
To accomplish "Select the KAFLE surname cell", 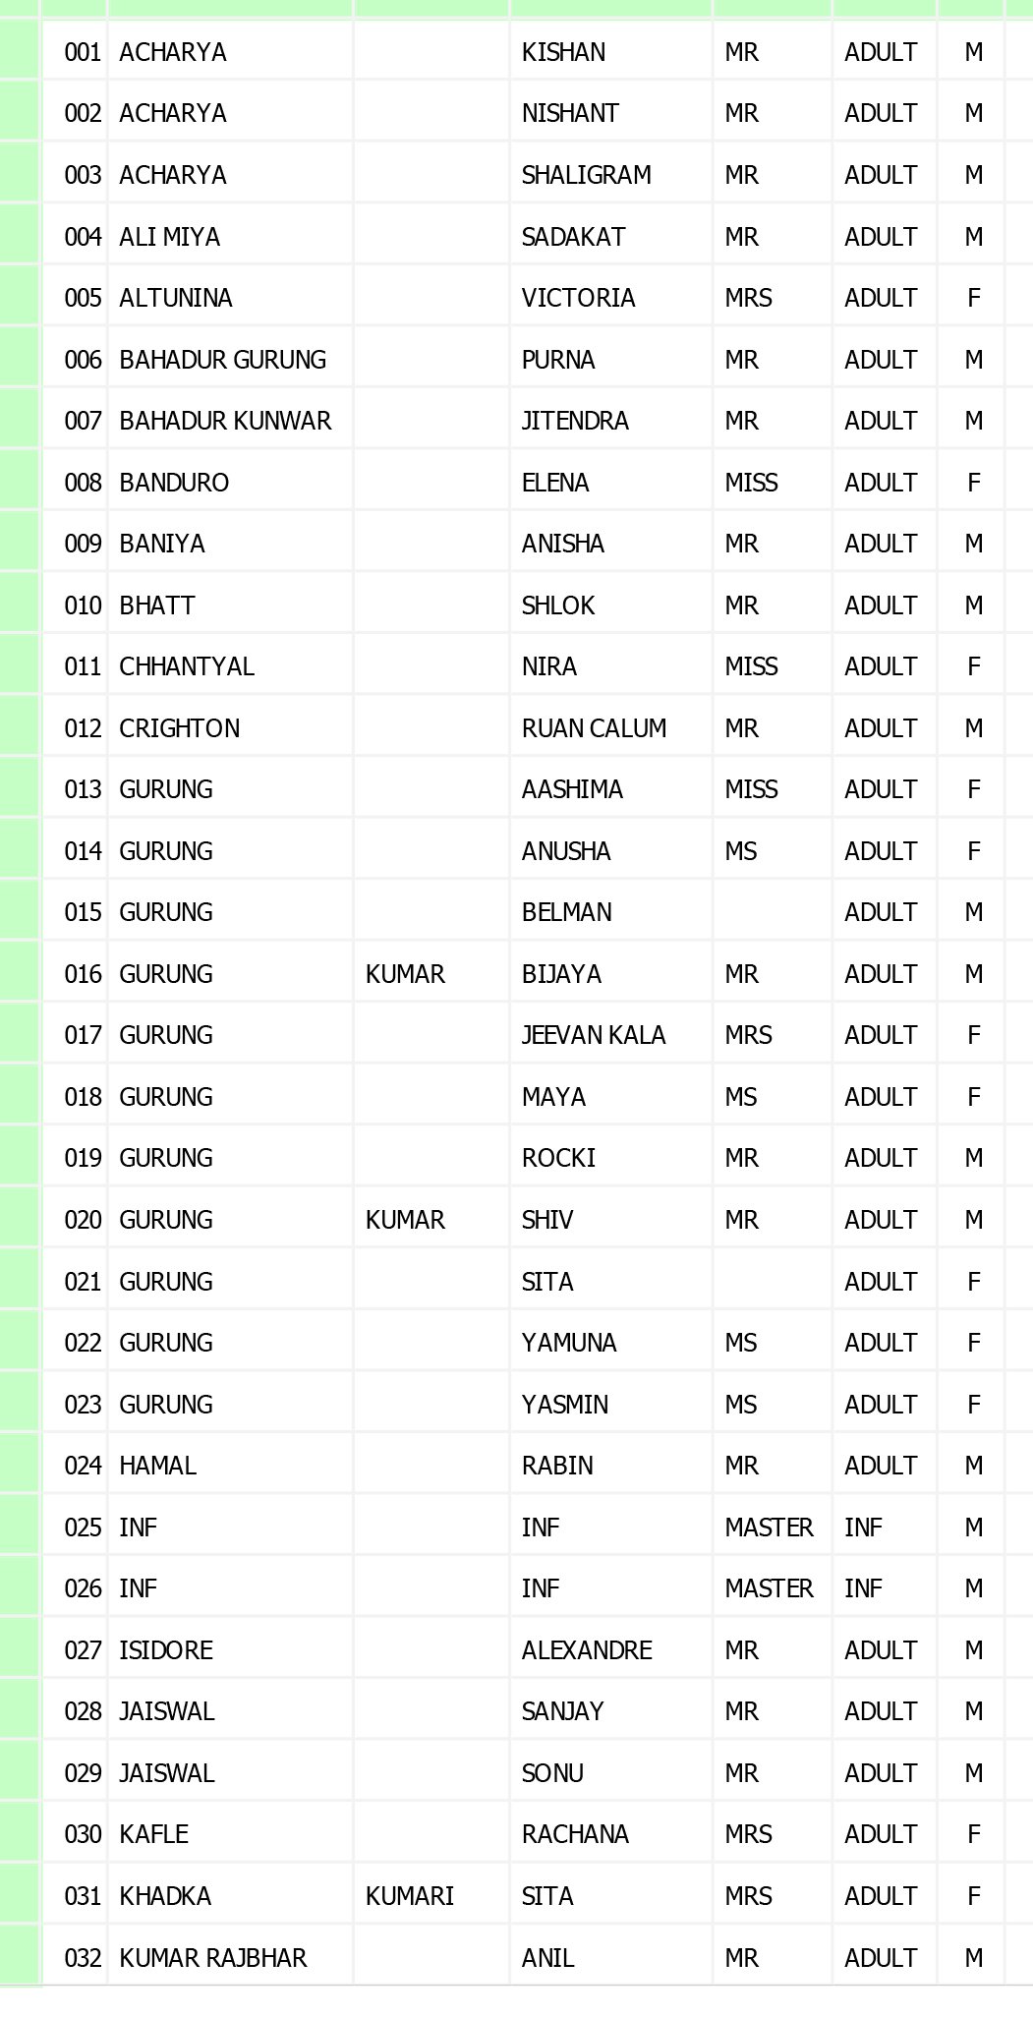I will point(153,1834).
